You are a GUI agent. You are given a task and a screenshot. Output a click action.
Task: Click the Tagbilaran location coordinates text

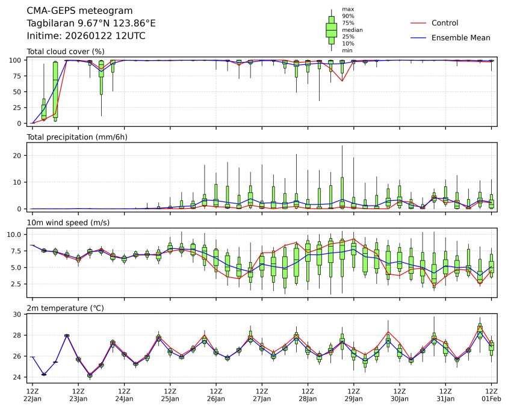(x=91, y=23)
